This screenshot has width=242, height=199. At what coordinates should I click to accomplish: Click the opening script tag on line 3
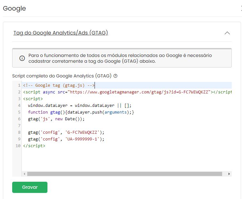coord(33,99)
